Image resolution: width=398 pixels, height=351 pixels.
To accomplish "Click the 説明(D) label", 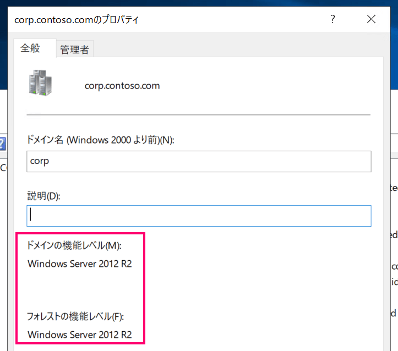I will click(43, 196).
